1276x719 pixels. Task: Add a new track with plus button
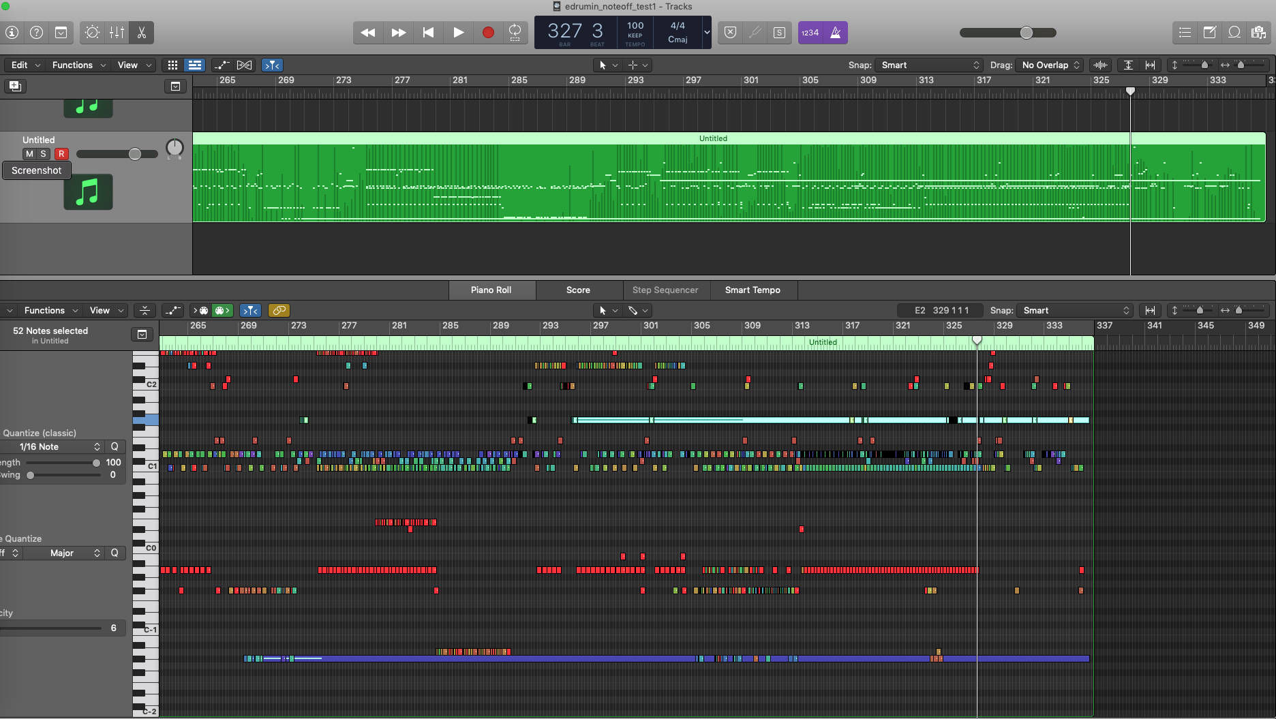[x=15, y=86]
